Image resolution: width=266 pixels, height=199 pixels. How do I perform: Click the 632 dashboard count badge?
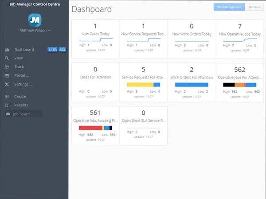click(x=63, y=50)
